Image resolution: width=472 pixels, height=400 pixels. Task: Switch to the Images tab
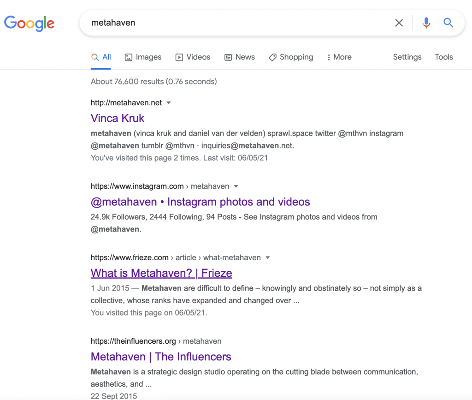click(x=143, y=57)
